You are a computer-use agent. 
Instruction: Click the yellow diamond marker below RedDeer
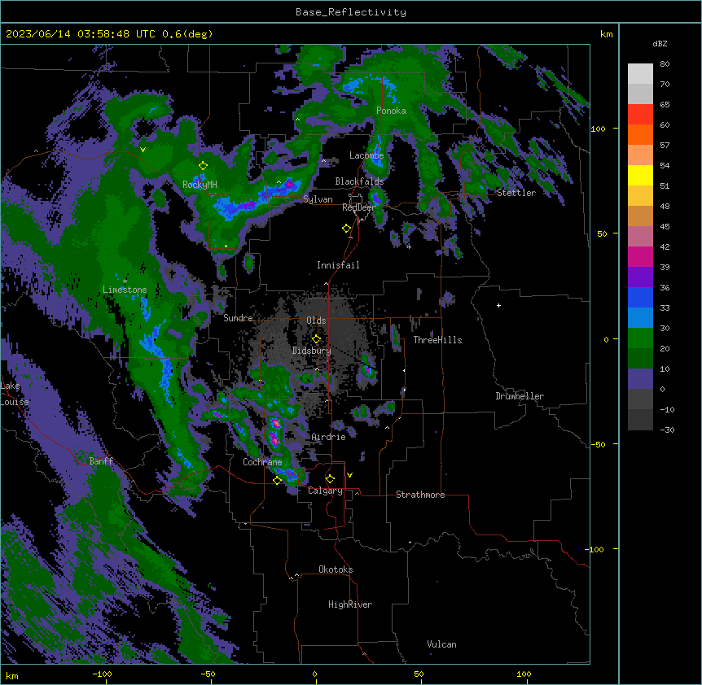[347, 229]
